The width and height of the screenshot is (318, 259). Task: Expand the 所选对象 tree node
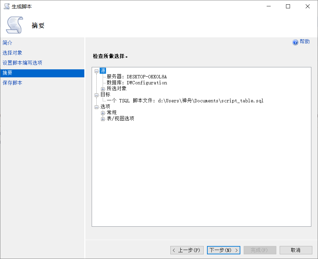point(103,89)
